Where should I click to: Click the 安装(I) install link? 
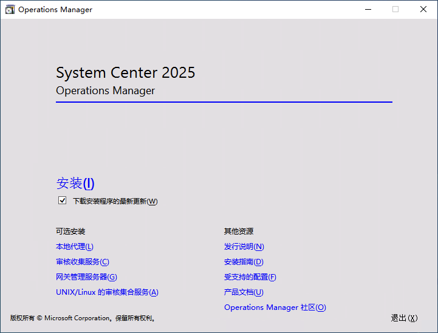point(75,184)
